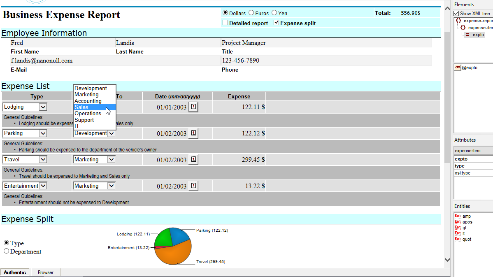Uncheck the Expense split checkbox

coord(276,23)
